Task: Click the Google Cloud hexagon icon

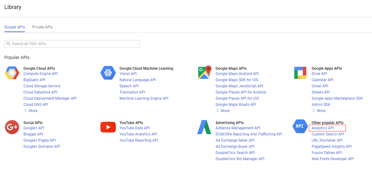Action: click(12, 73)
